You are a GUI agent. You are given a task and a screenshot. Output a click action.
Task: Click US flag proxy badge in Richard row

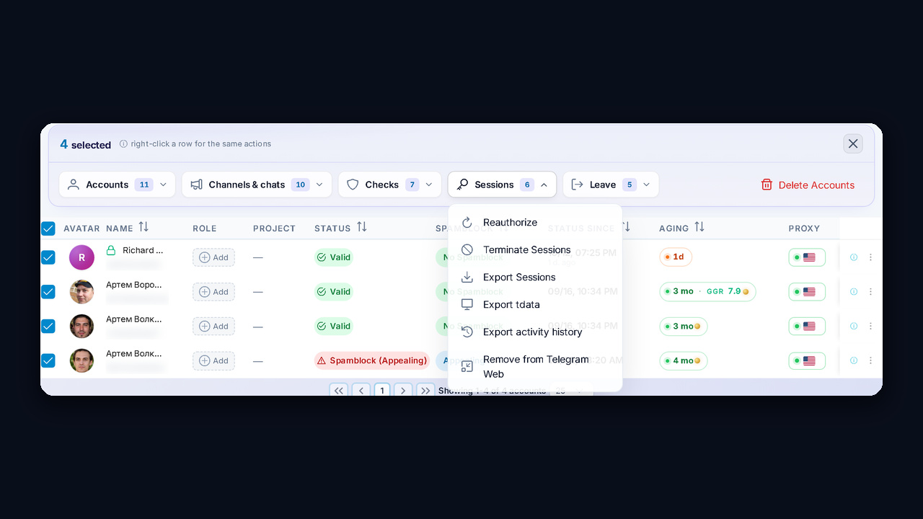tap(807, 257)
